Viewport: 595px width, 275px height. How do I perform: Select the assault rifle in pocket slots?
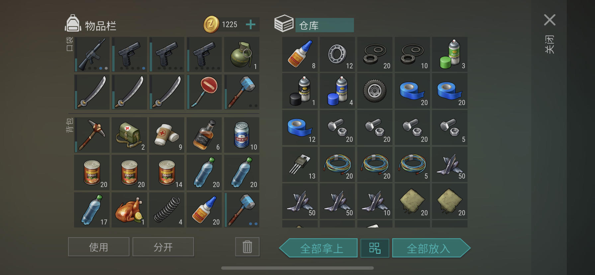92,54
